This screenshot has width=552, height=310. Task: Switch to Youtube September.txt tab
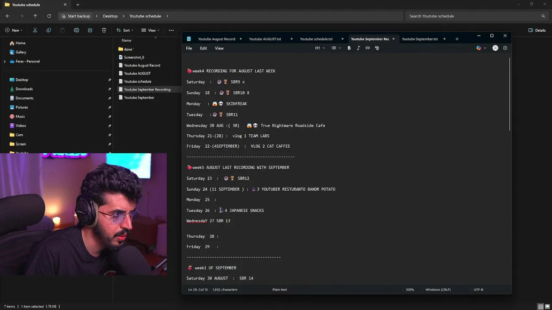coord(420,39)
